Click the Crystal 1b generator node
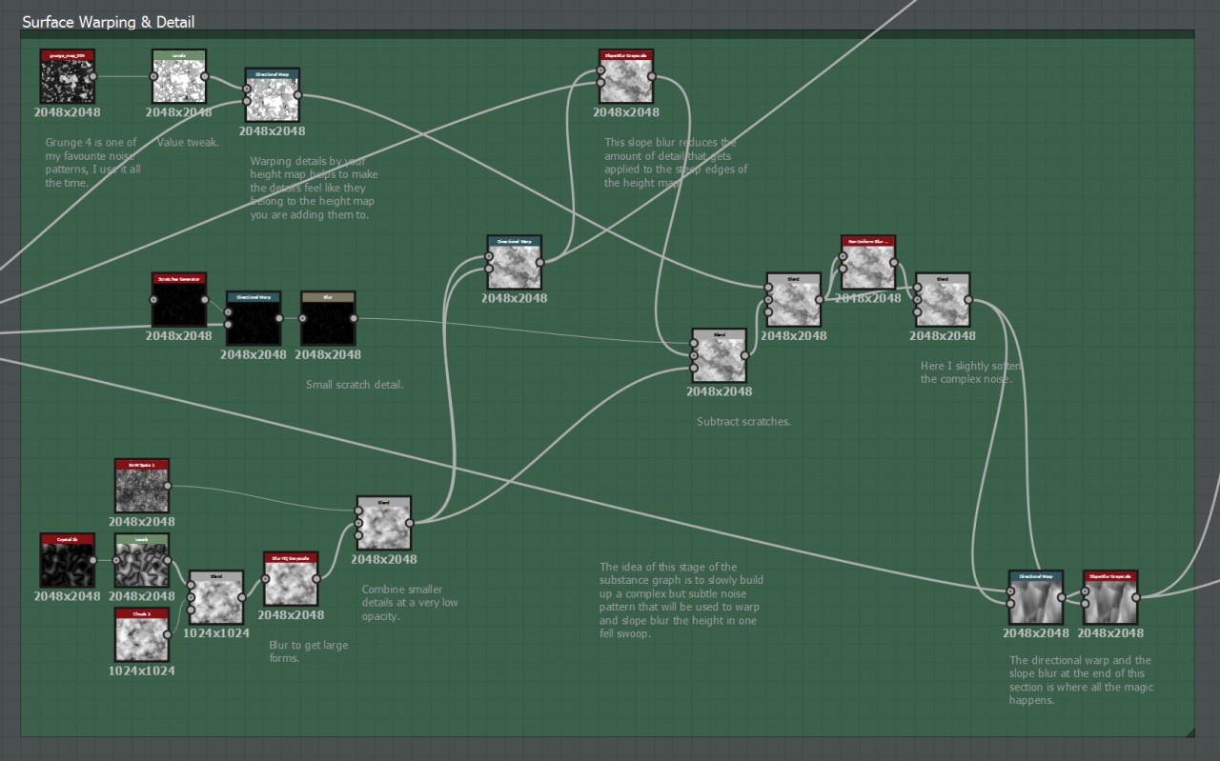The height and width of the screenshot is (761, 1220). [67, 561]
